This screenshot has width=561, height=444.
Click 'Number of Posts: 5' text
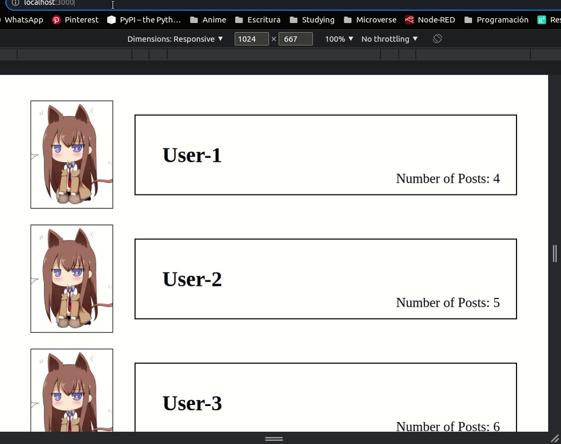[x=448, y=303]
